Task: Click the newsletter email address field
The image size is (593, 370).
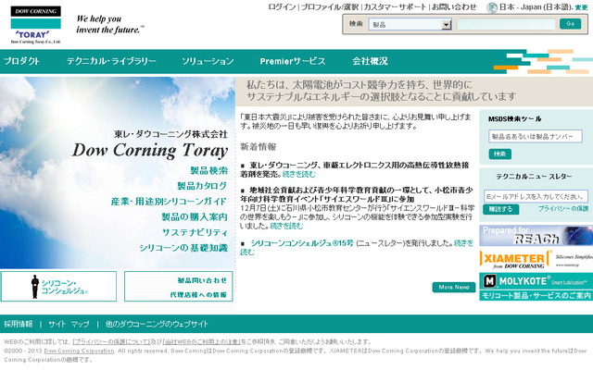Action: tap(536, 196)
